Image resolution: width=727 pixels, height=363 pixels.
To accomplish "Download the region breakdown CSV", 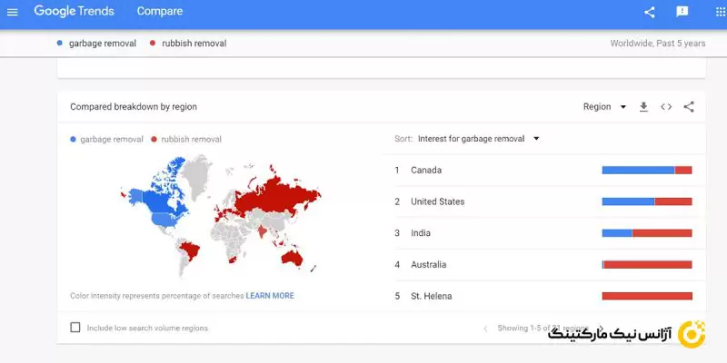I will pyautogui.click(x=643, y=107).
